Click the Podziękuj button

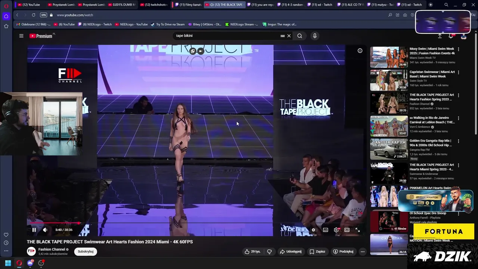pos(343,251)
